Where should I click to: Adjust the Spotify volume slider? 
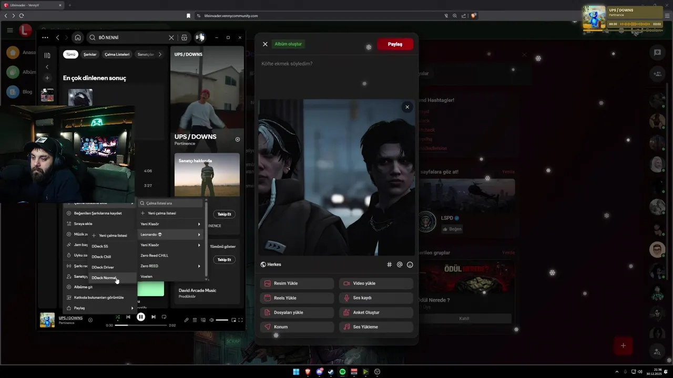point(222,320)
